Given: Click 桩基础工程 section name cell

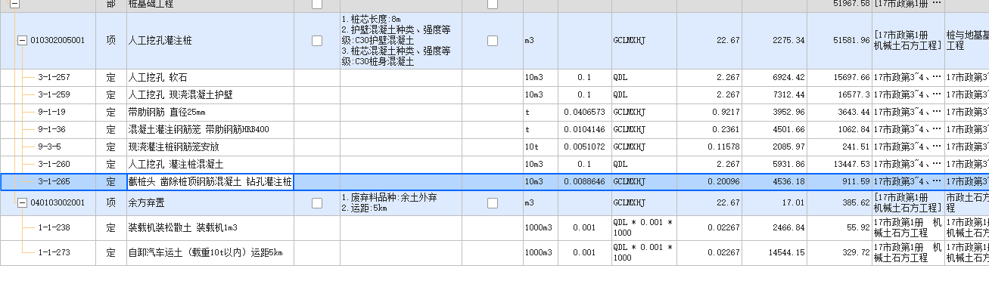Looking at the screenshot, I should (x=210, y=4).
